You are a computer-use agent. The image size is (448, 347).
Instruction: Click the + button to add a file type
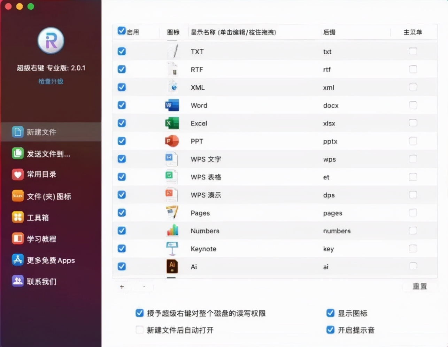point(122,287)
